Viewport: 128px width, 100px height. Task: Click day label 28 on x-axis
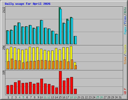pos(109,97)
